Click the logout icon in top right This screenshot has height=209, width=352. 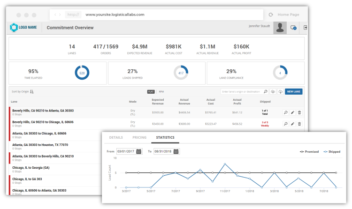click(x=305, y=28)
